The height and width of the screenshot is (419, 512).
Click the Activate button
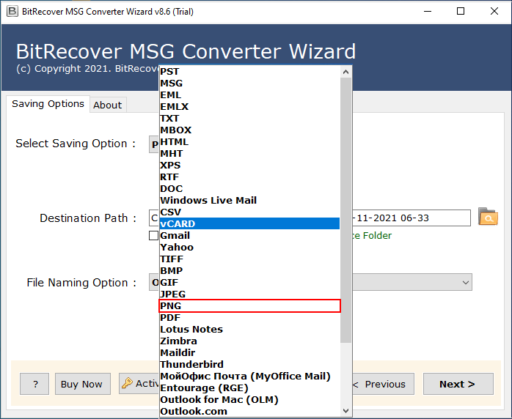(x=139, y=384)
